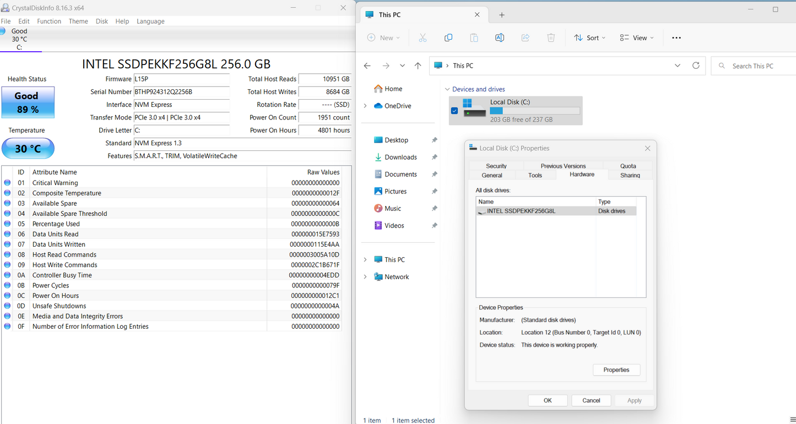The width and height of the screenshot is (796, 424).
Task: Click the pin icon beside Downloads
Action: tap(435, 157)
